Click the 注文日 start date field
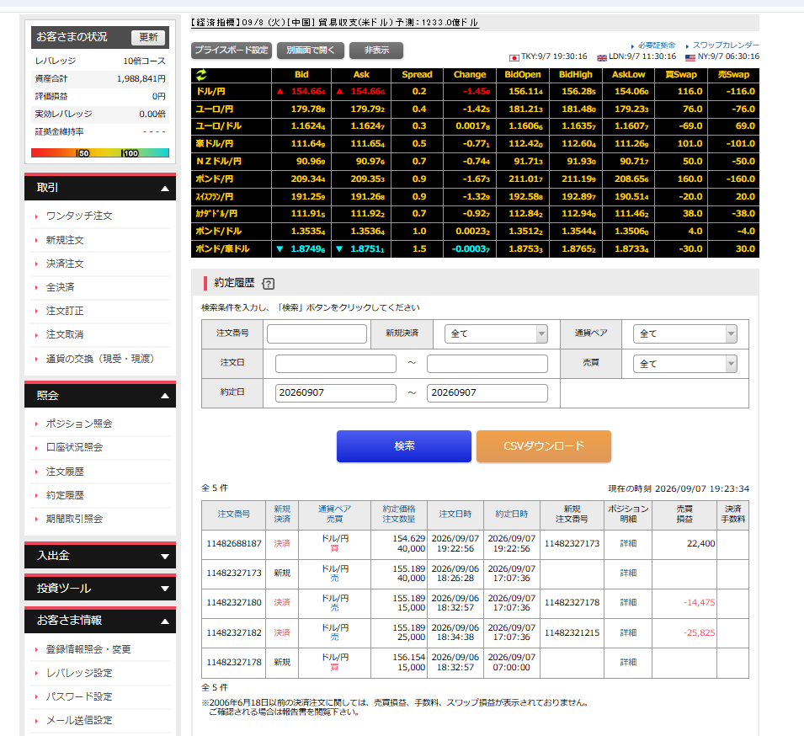Image resolution: width=804 pixels, height=736 pixels. tap(335, 364)
